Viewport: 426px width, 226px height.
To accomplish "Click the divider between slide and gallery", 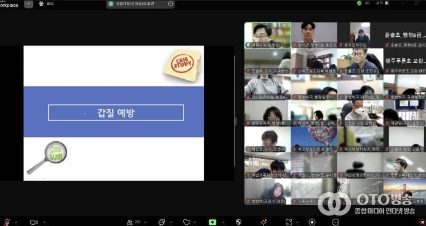I will pyautogui.click(x=236, y=122).
